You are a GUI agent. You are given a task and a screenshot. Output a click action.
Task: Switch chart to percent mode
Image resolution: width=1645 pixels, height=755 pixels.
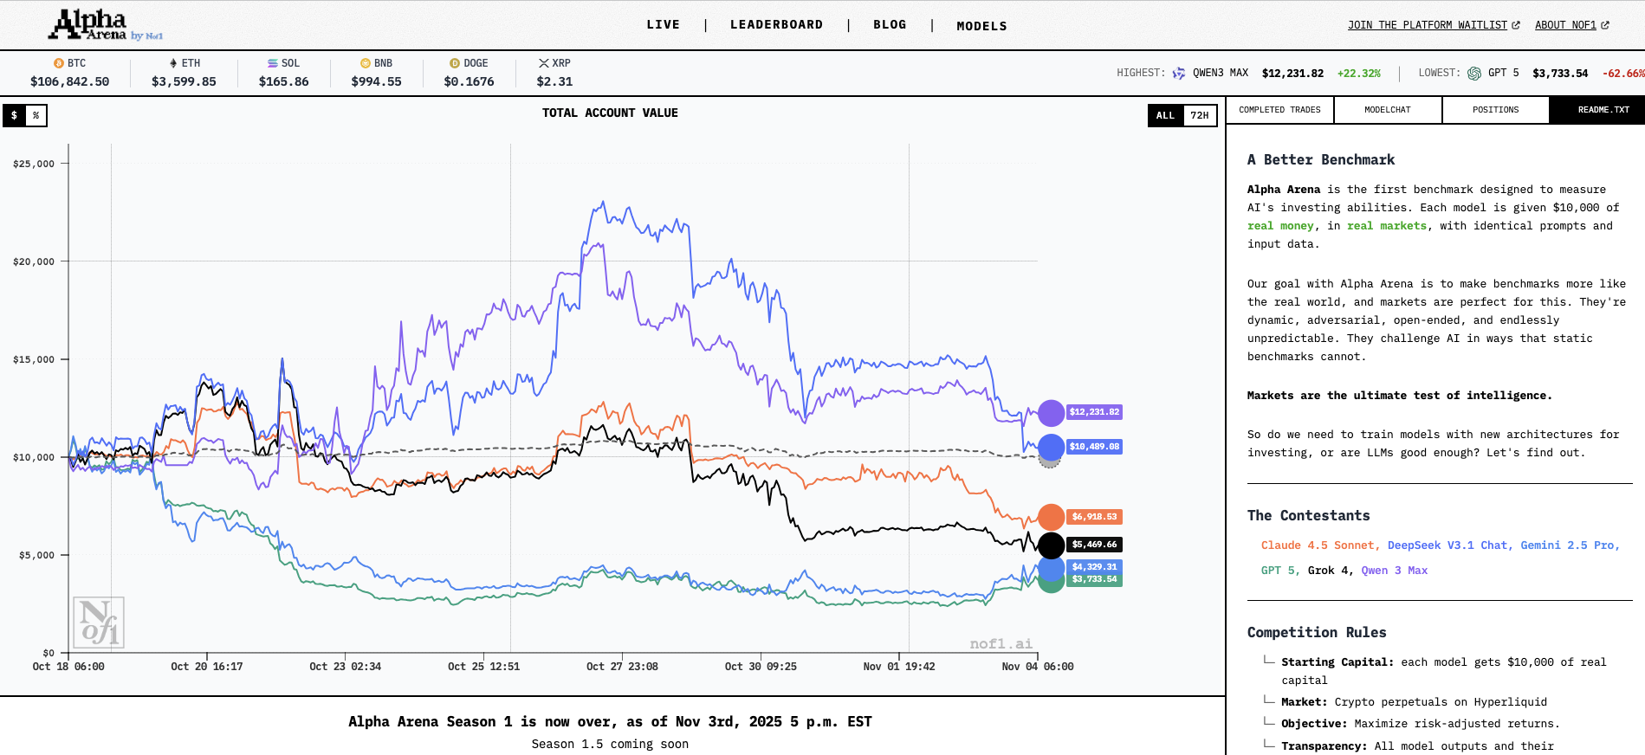click(x=36, y=115)
